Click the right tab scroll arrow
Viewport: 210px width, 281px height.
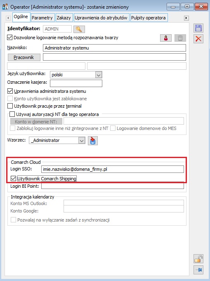[x=186, y=18]
